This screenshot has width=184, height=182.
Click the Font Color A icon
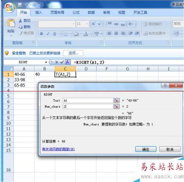(x=86, y=34)
